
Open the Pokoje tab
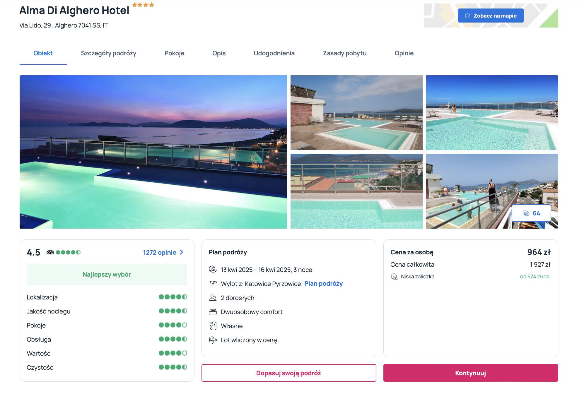coord(174,53)
